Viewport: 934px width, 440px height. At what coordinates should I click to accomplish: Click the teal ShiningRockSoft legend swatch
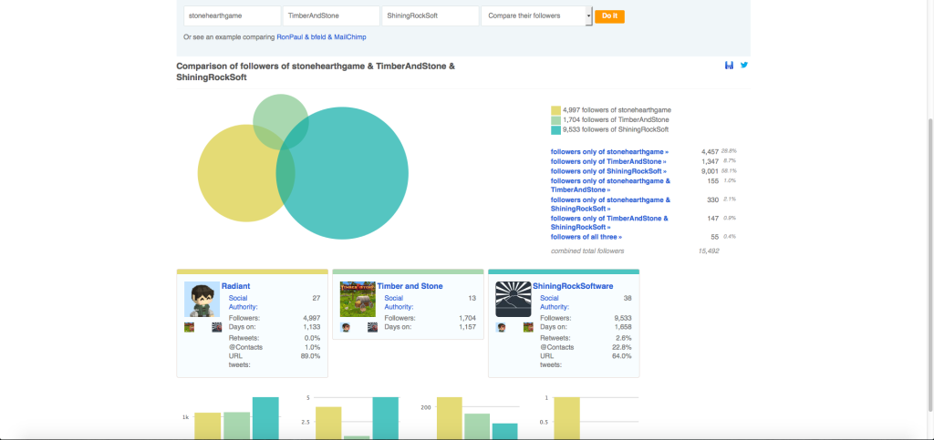tap(555, 130)
